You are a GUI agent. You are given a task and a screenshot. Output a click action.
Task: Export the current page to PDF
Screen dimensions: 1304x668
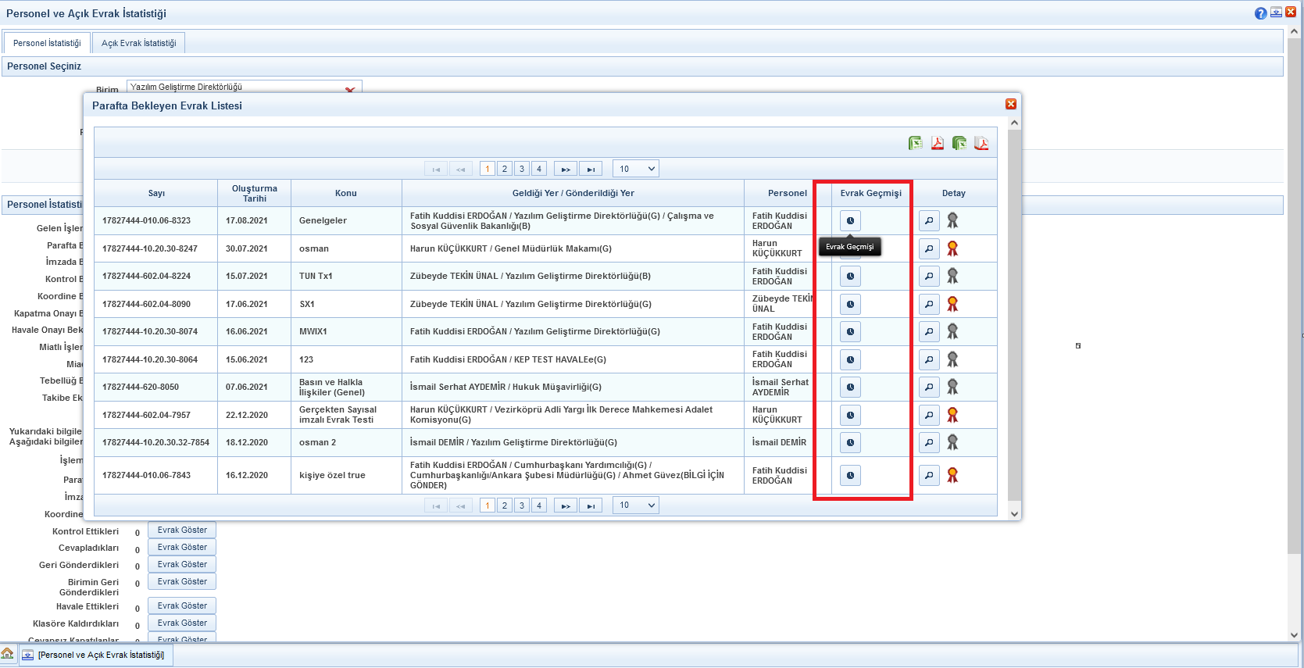937,143
